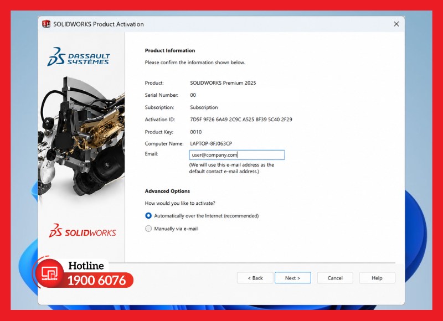Go to the previous step with Back
Screen dimensions: 443x321
pyautogui.click(x=255, y=278)
